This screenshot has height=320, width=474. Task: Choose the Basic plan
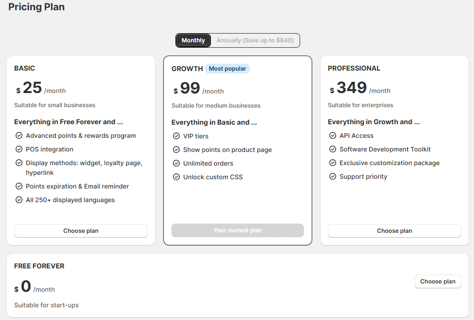(81, 231)
